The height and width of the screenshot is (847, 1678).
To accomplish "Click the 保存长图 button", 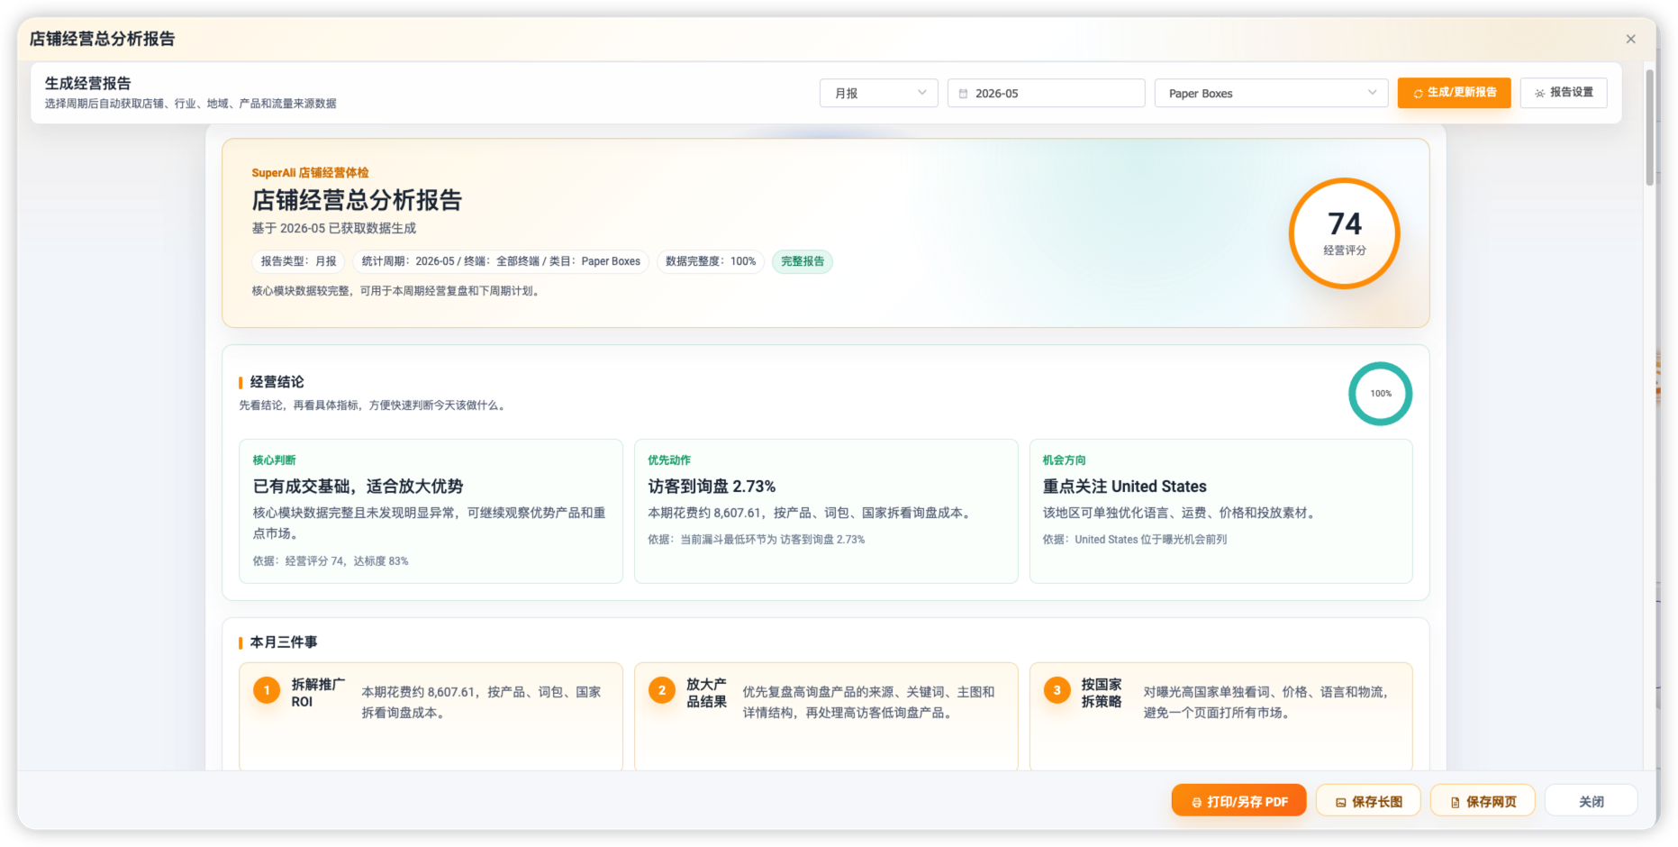I will pos(1368,801).
